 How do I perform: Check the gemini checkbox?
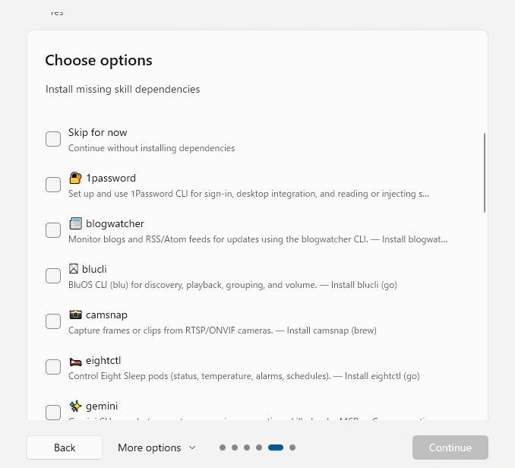[53, 413]
